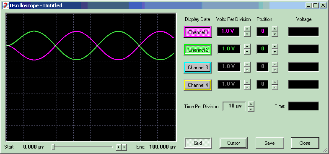Click Channel 1 voltage readout box
Image resolution: width=329 pixels, height=154 pixels.
pos(303,31)
